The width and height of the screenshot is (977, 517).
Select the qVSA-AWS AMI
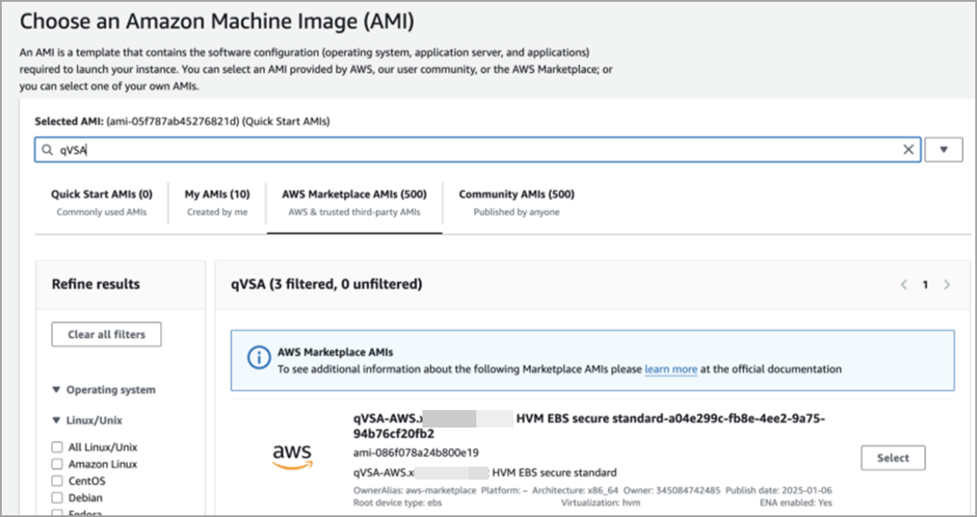pos(893,458)
